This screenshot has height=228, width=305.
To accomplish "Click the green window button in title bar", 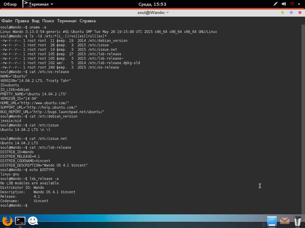I will [x=283, y=12].
